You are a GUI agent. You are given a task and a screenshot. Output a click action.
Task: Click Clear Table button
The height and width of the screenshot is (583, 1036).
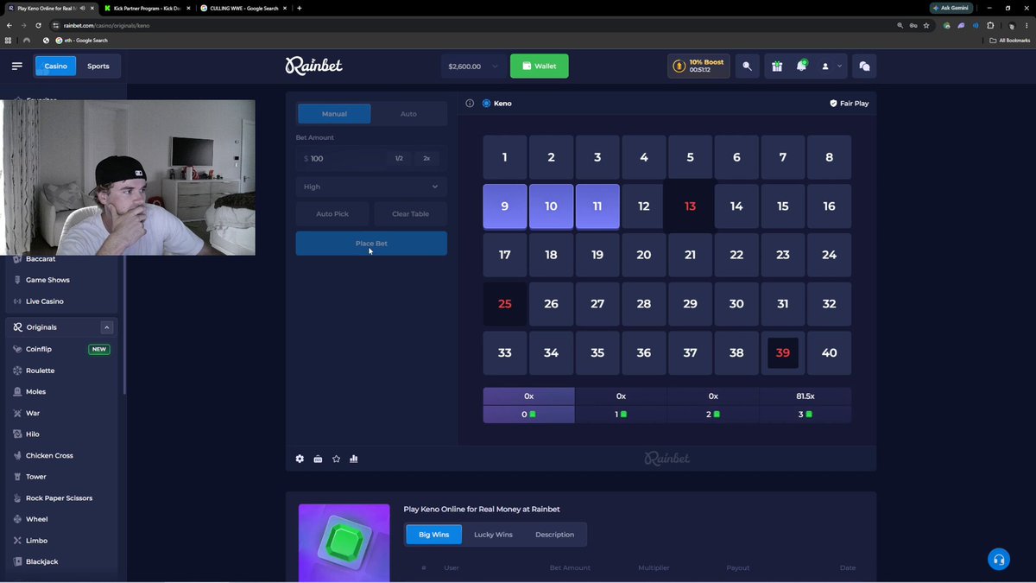point(410,213)
